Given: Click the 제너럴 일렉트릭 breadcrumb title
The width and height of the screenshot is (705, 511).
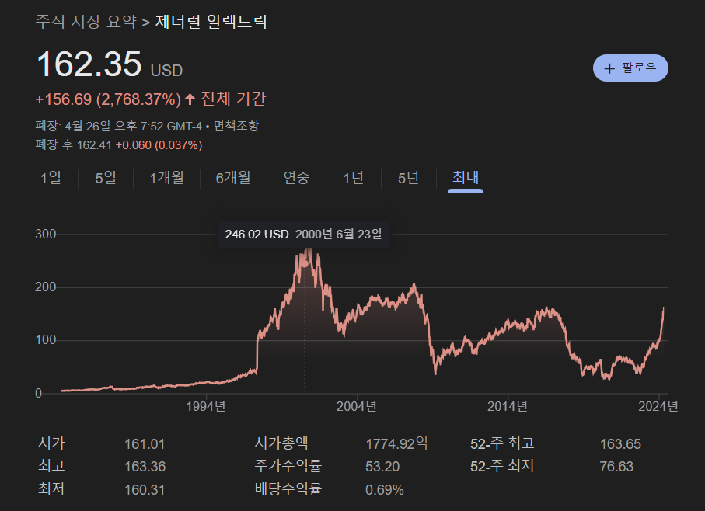Looking at the screenshot, I should coord(211,23).
